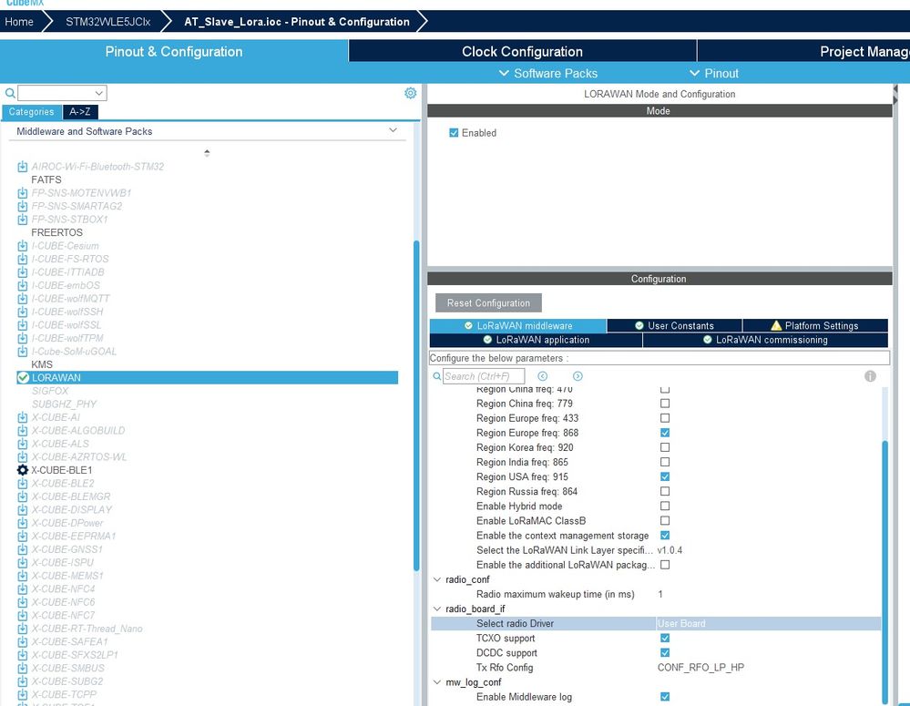Go to previous search result in parameters
910x706 pixels.
point(543,376)
